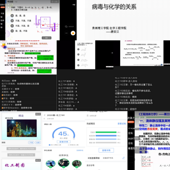Go back using the arrow beside 2020春-化工191
Screen dimensions: 170x170
tap(45, 115)
